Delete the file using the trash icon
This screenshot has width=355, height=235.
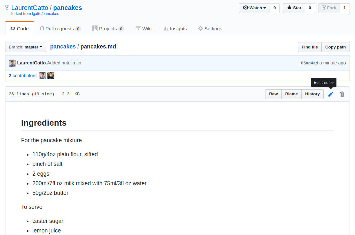342,94
